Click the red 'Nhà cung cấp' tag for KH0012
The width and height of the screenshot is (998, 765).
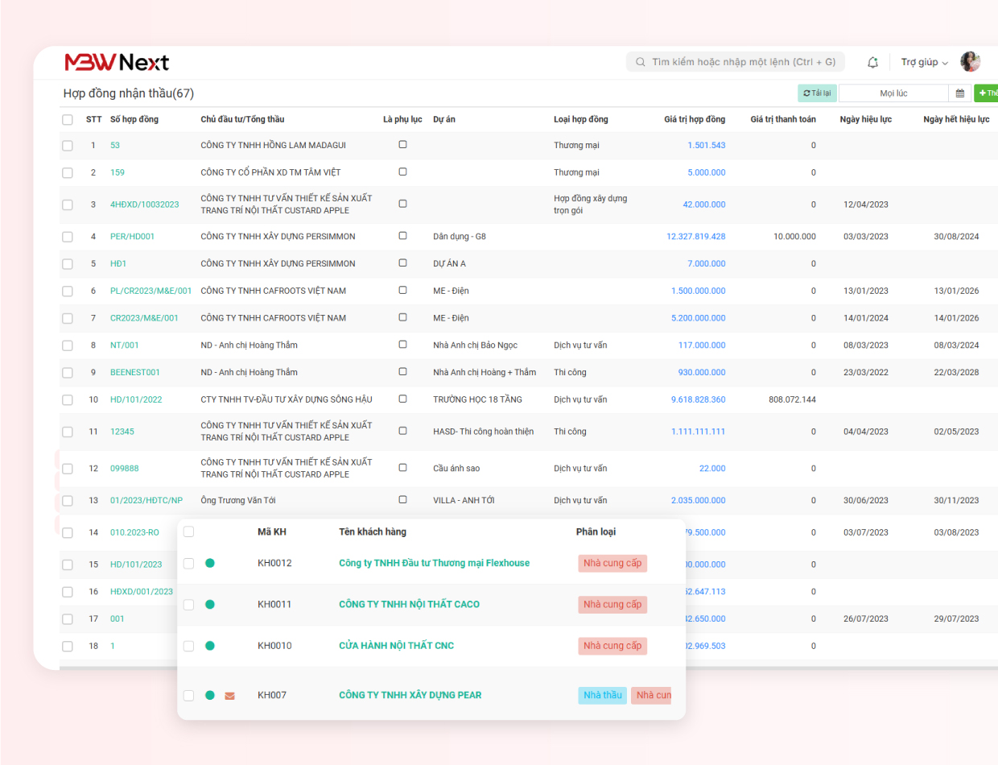point(612,563)
